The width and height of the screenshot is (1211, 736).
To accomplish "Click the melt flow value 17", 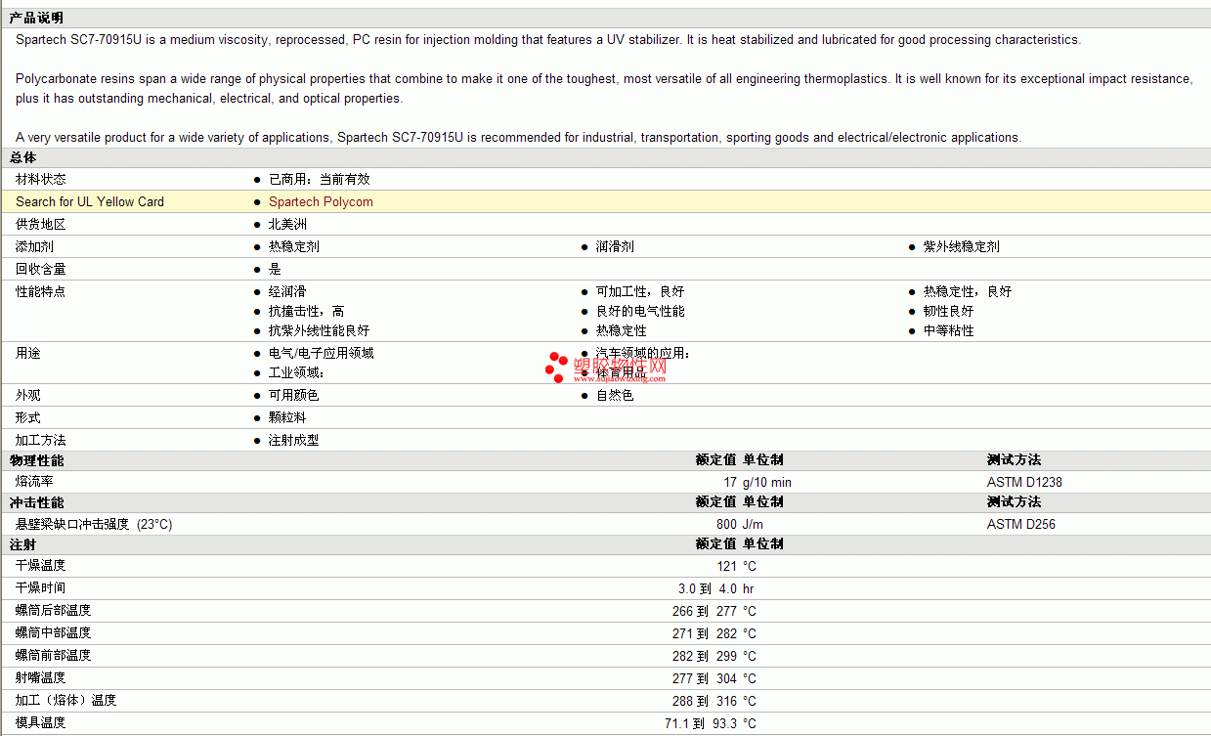I will tap(730, 482).
